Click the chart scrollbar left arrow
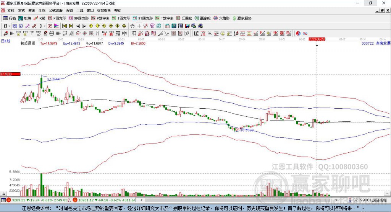This screenshot has width=391, height=212. point(141,200)
